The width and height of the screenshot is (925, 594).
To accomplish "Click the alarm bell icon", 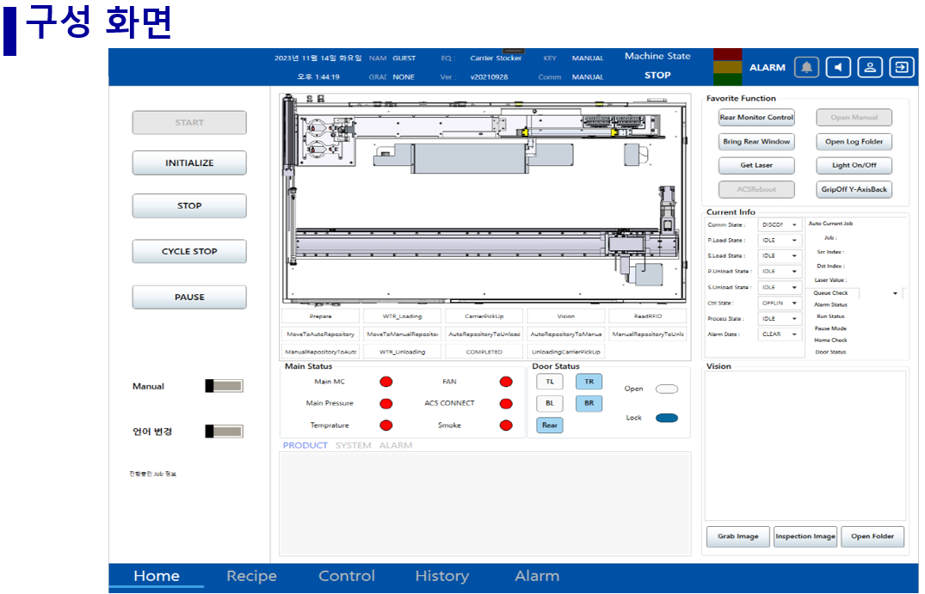I will [806, 67].
